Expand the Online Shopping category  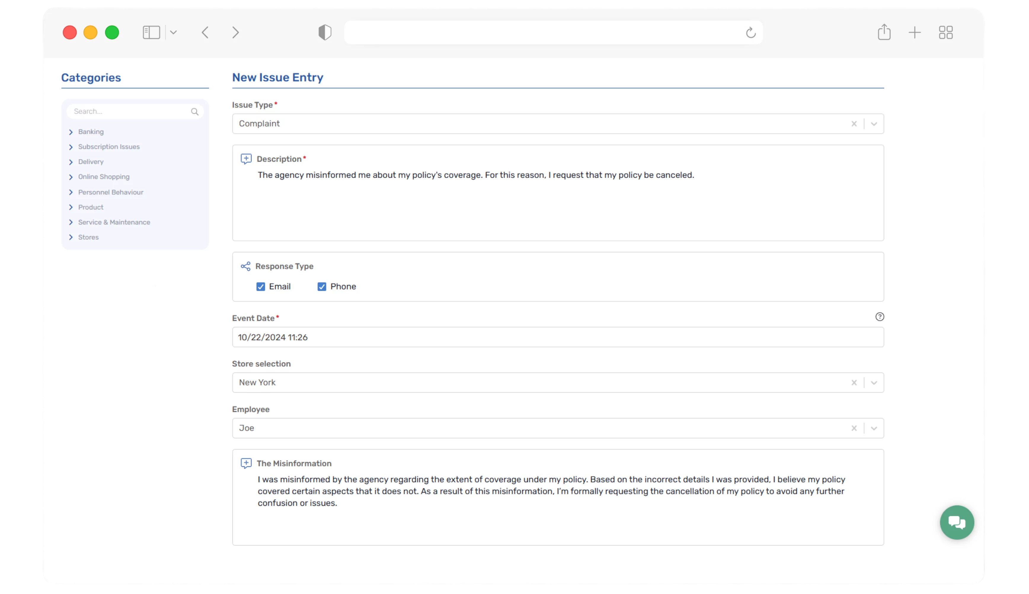pos(71,177)
